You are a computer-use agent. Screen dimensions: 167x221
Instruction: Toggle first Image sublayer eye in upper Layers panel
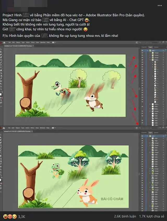[x=142, y=53]
